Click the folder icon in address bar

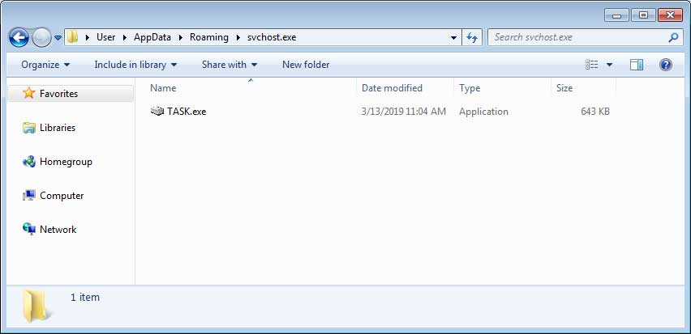tap(73, 37)
